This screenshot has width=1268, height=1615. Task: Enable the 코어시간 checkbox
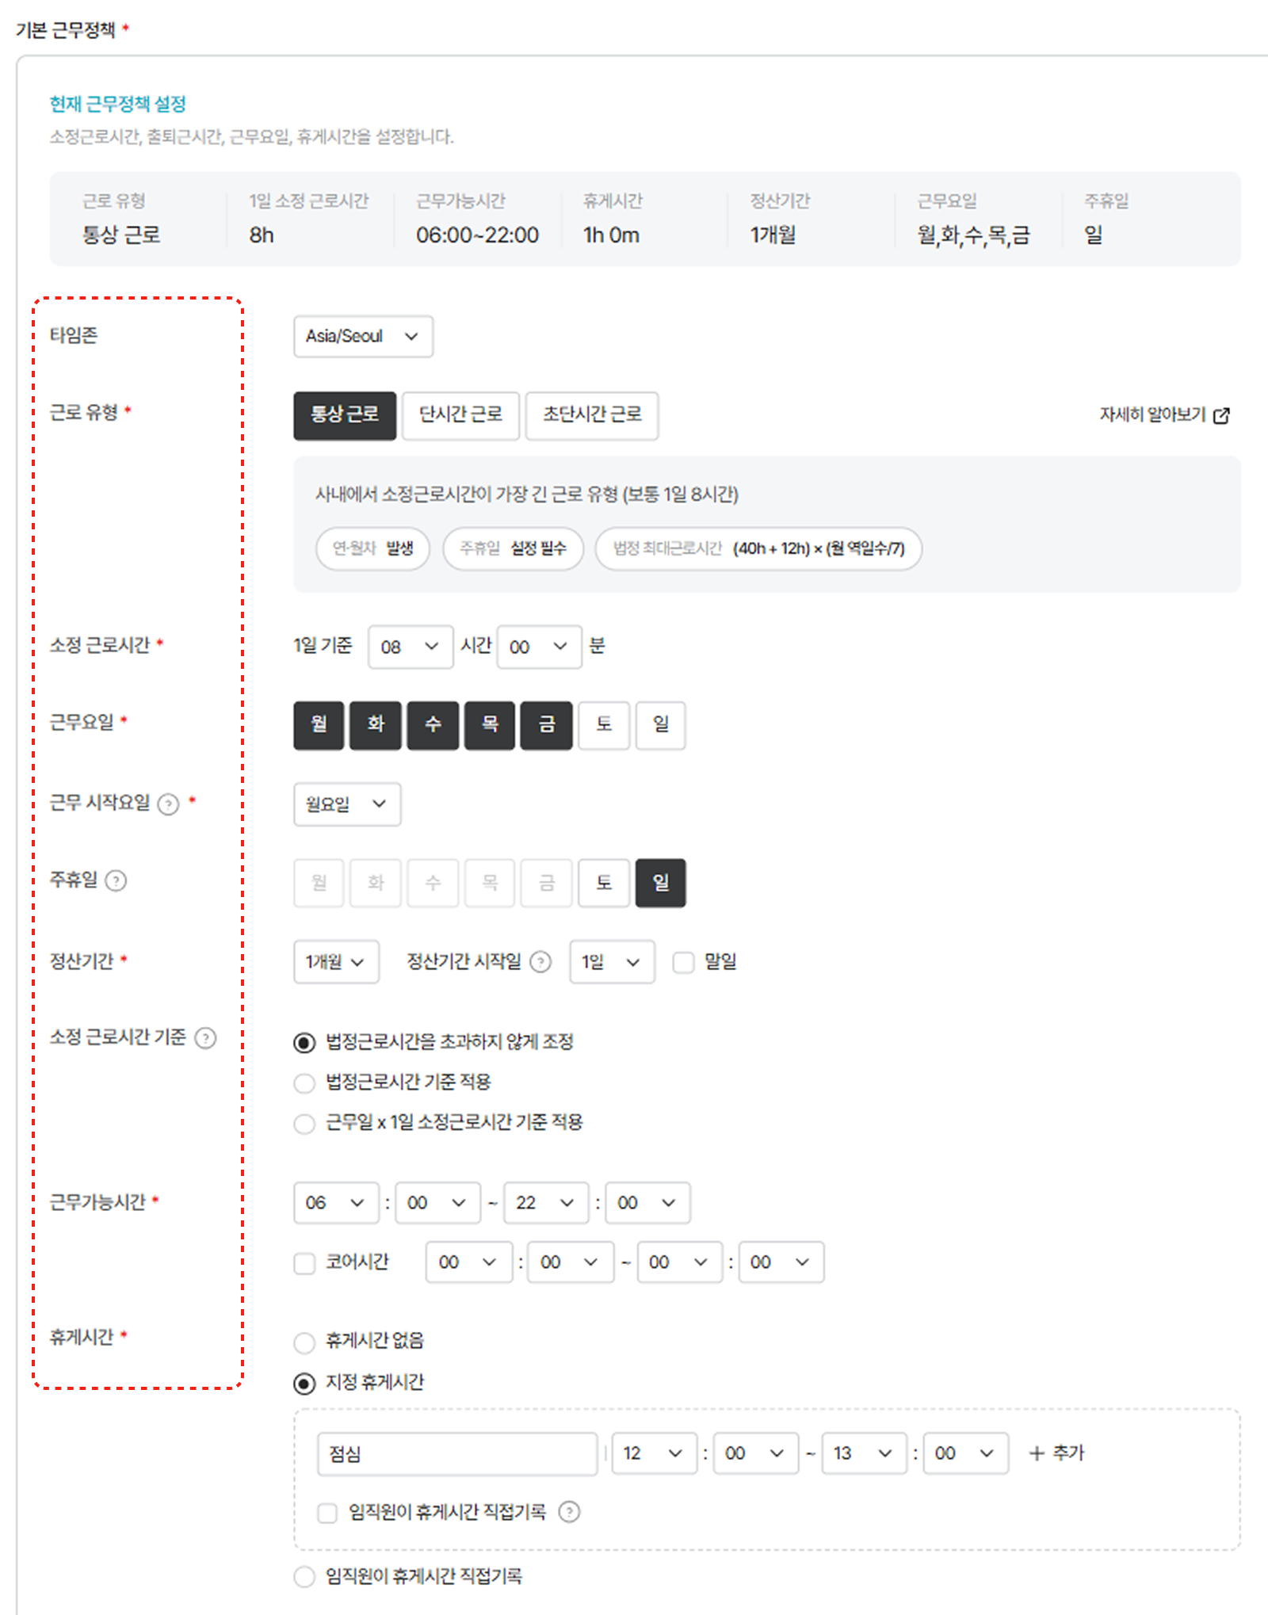[x=304, y=1263]
